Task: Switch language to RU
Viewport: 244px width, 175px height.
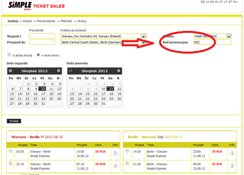Action: 235,2
